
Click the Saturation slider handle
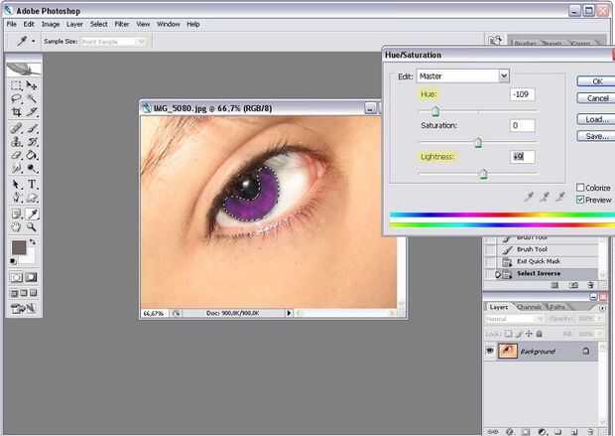point(478,143)
